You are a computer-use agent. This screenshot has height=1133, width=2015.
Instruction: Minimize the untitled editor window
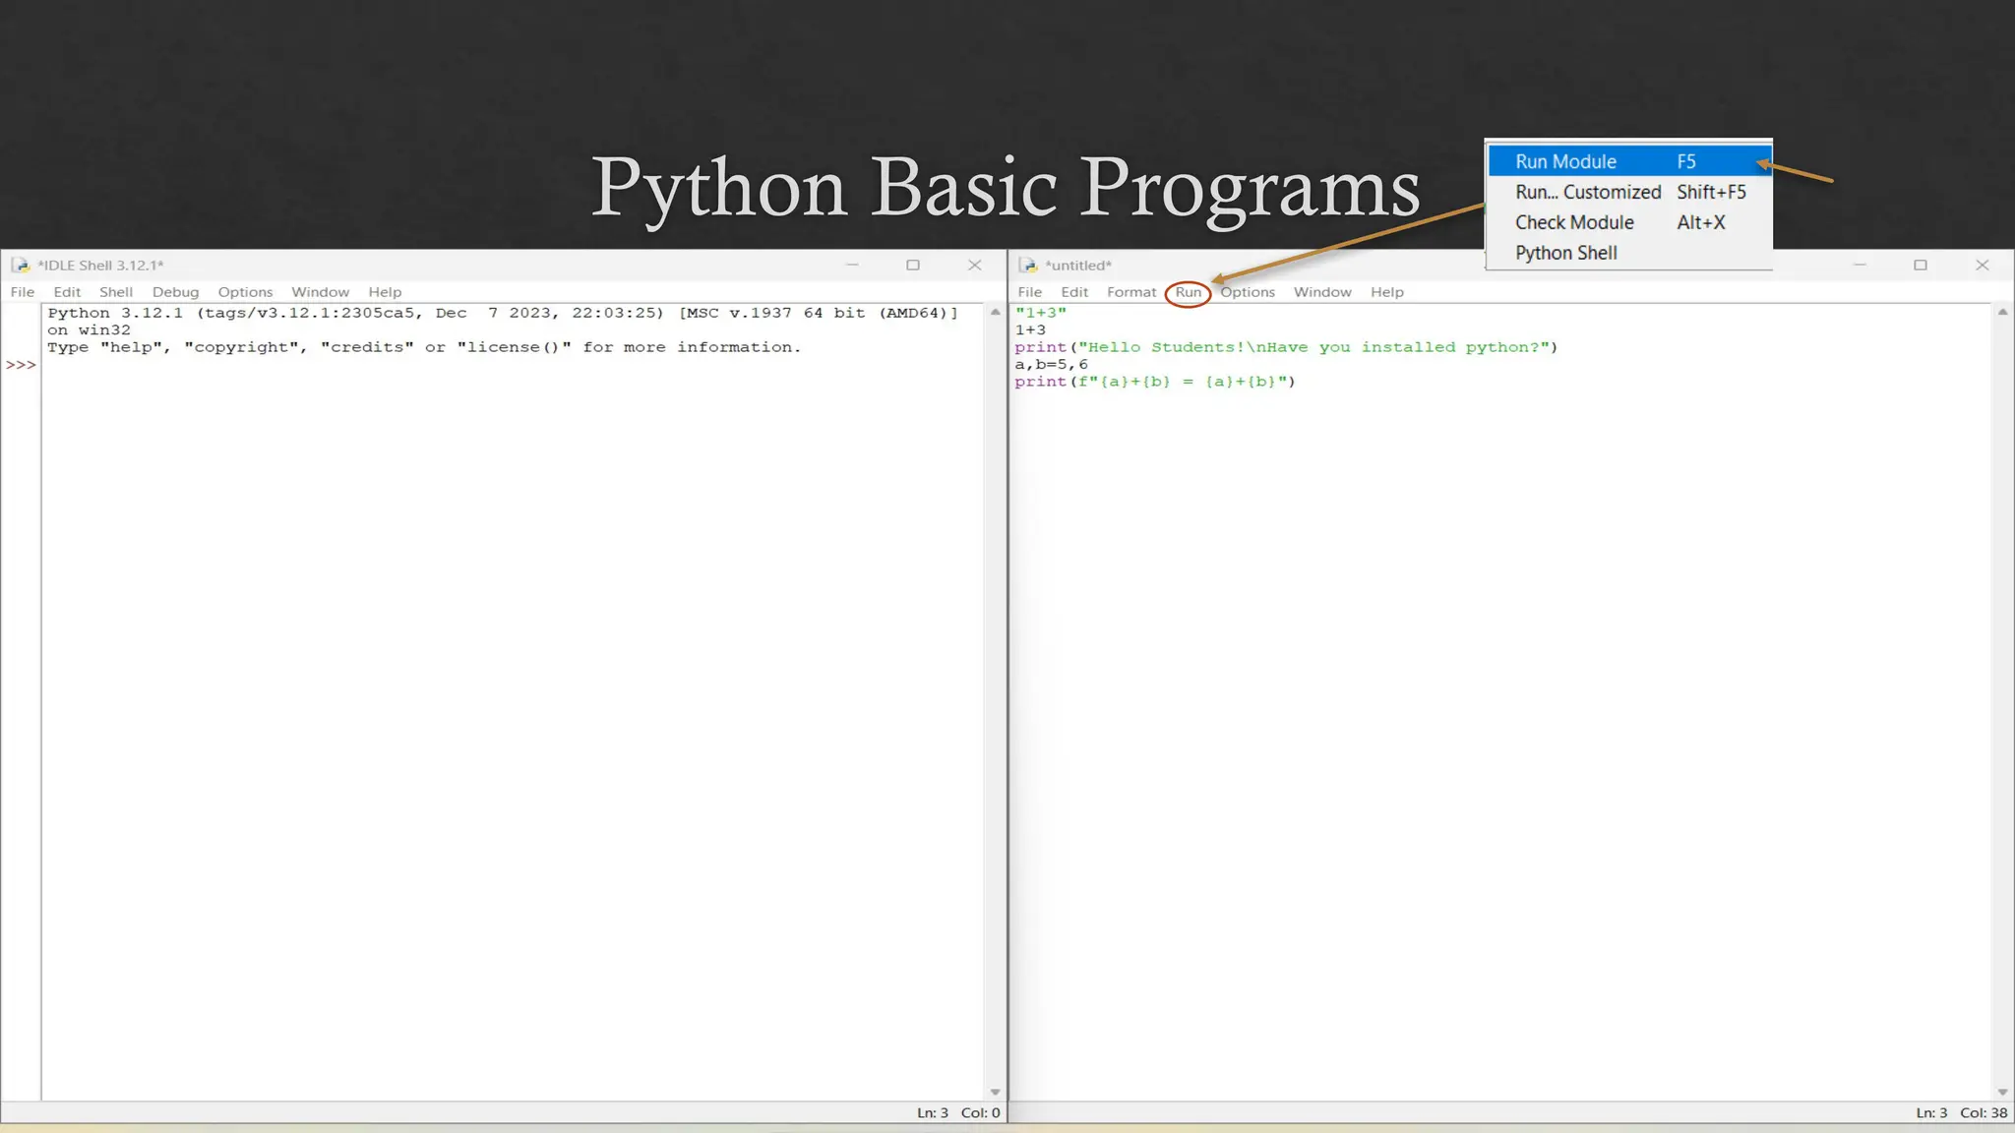(1859, 266)
